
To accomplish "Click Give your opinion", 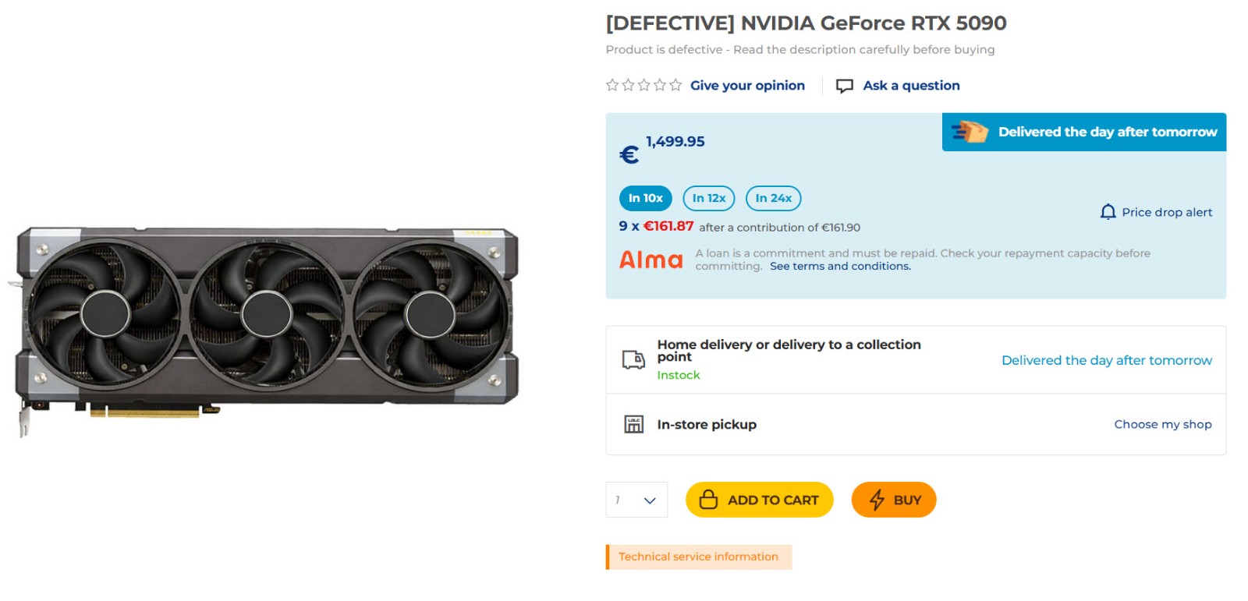I will click(747, 85).
